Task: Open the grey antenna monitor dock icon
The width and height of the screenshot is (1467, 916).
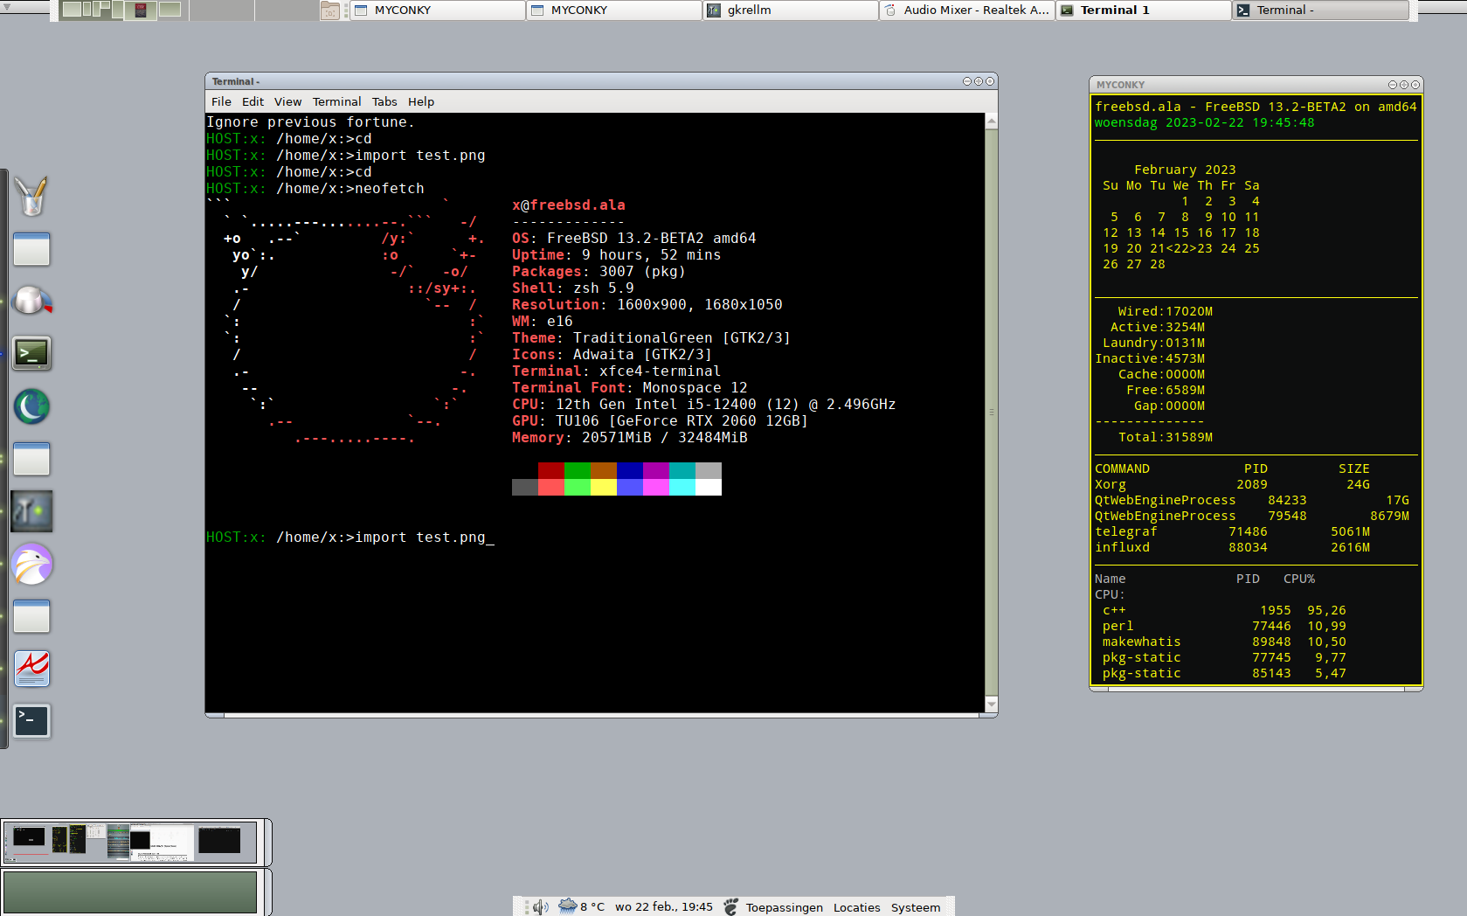Action: 31,511
